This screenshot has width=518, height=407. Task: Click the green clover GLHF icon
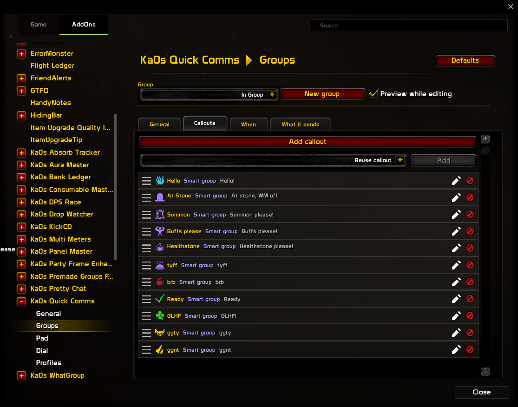(160, 315)
